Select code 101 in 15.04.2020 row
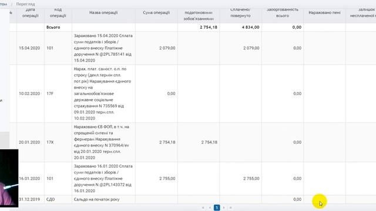Image resolution: width=376 pixels, height=211 pixels. point(50,48)
